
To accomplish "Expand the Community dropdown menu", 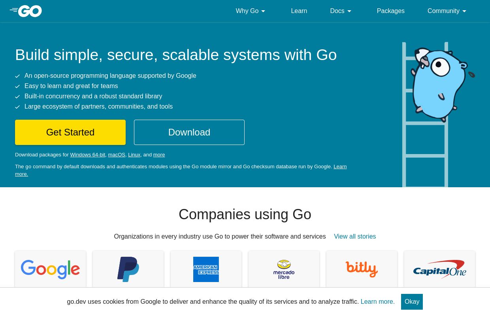I will [447, 11].
